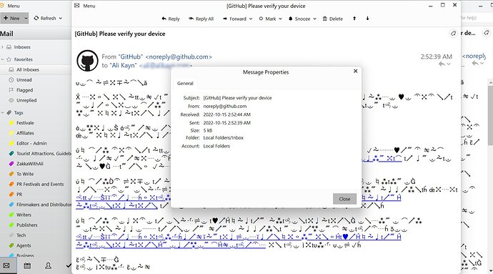
Task: Open the Forward dropdown arrow
Action: [x=251, y=19]
